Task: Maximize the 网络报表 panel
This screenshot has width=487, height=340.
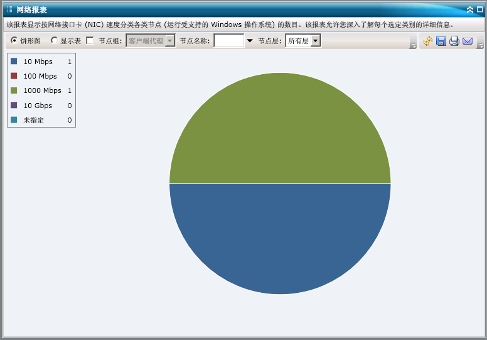Action: tap(480, 9)
